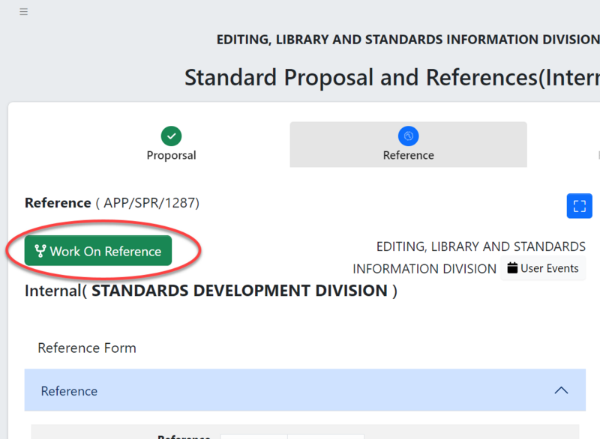Toggle fullscreen with the blue expand icon

[579, 206]
